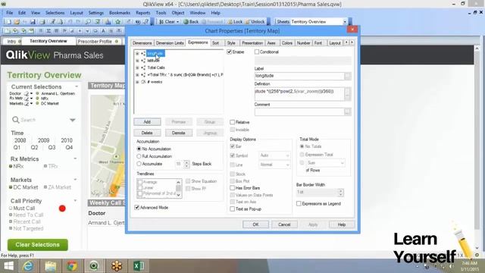Select the Accumulate radio button
The width and height of the screenshot is (485, 273).
(139, 164)
